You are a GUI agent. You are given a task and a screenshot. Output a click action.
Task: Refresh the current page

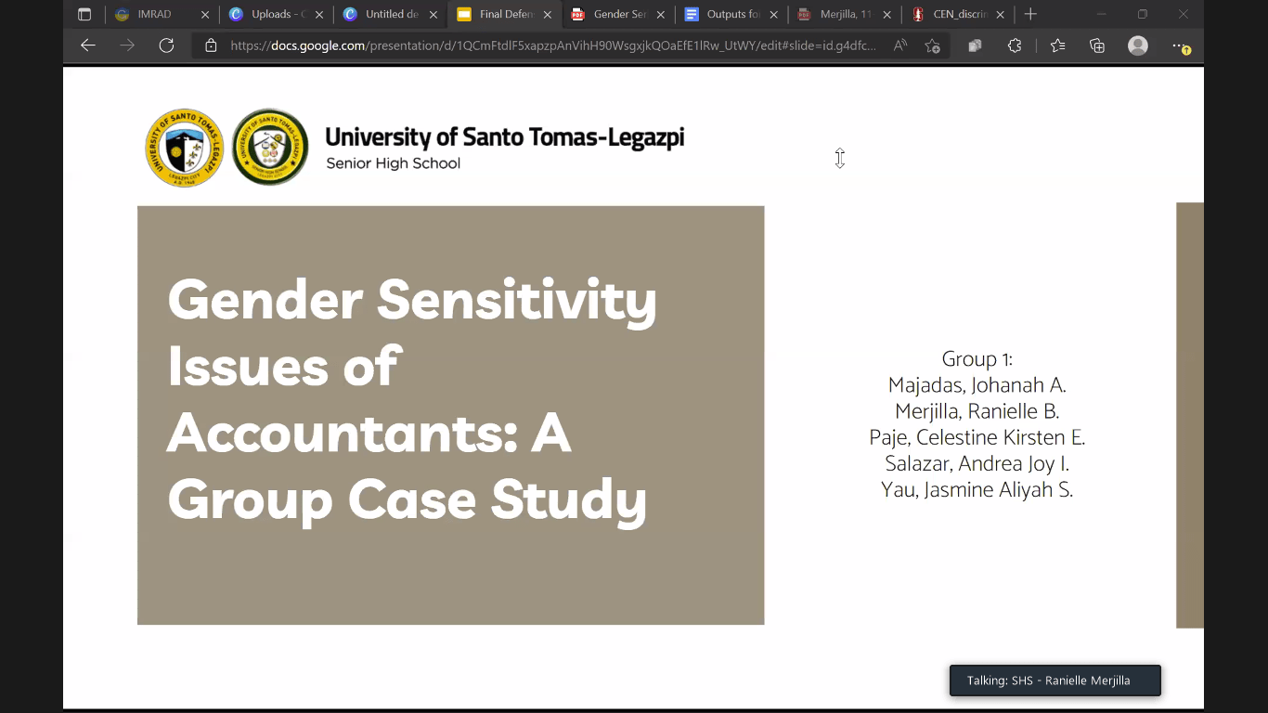pos(166,45)
